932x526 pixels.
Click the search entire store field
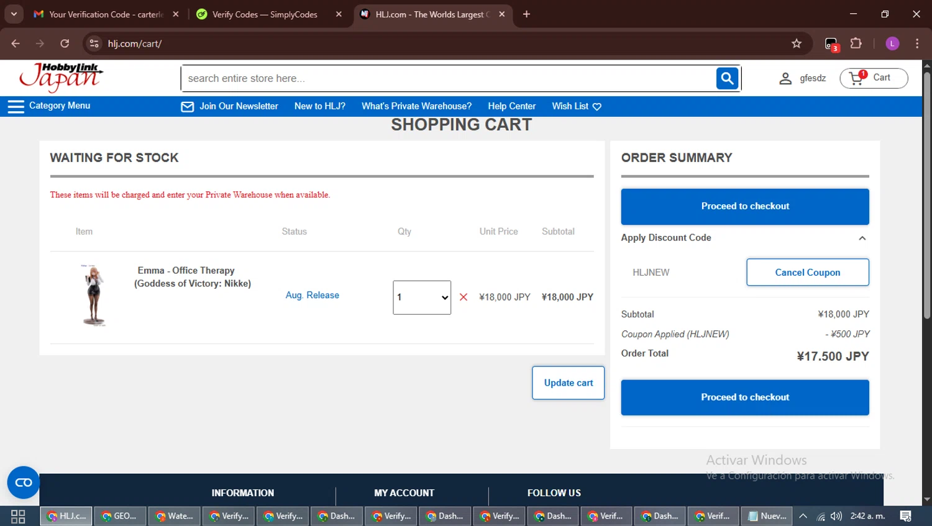[449, 78]
